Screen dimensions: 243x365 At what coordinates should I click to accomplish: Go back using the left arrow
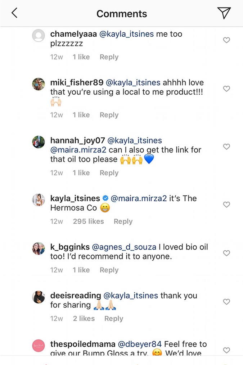[14, 13]
